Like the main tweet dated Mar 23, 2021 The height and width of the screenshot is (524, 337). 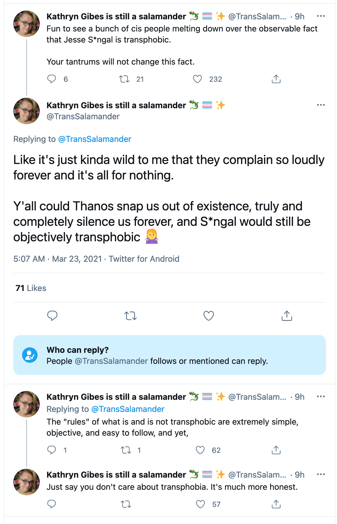(x=209, y=316)
